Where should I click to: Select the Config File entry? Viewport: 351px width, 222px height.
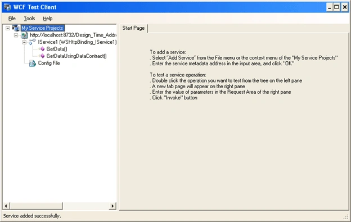pos(49,63)
